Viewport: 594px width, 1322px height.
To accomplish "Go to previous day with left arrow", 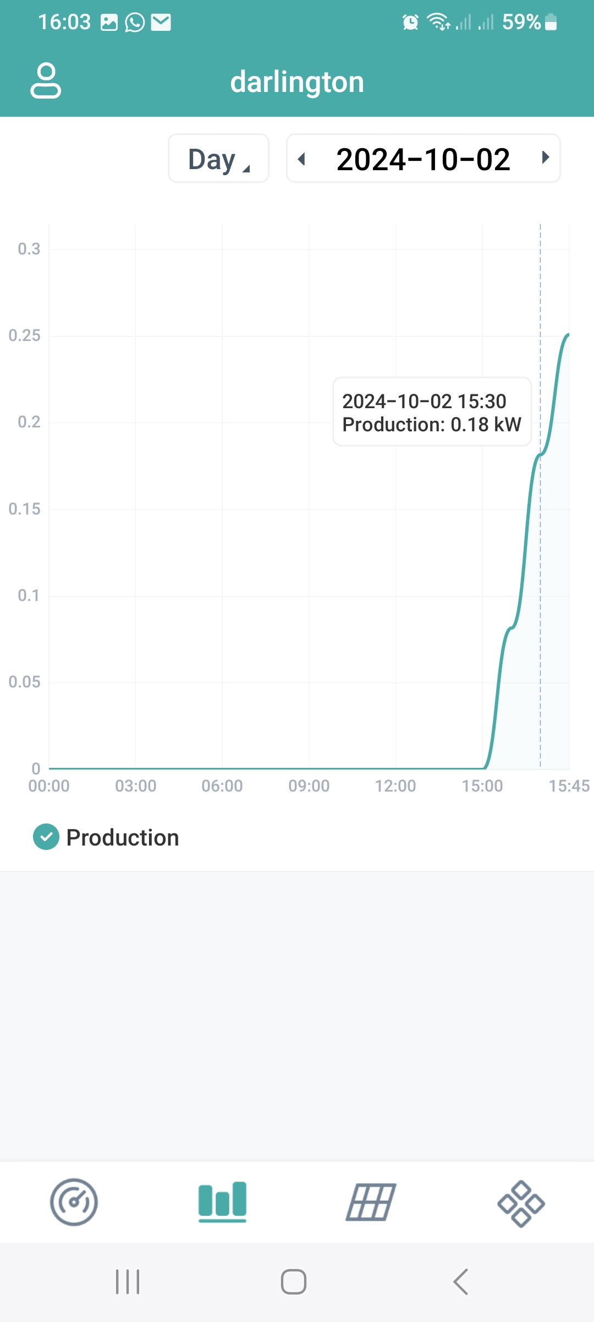I will click(x=301, y=159).
